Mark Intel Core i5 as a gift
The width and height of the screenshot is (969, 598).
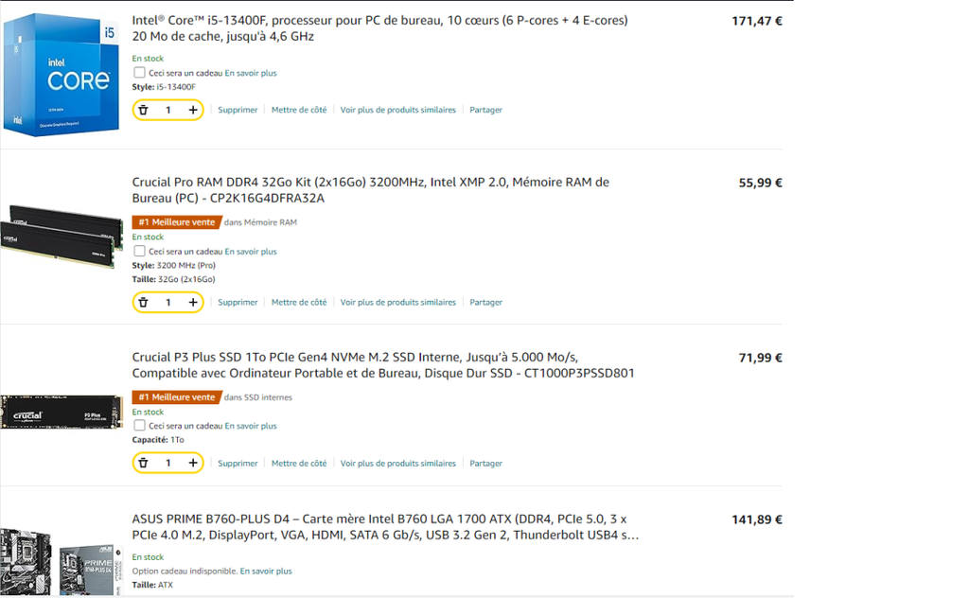139,73
